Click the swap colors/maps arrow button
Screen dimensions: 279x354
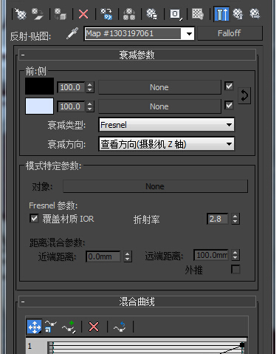click(x=244, y=95)
